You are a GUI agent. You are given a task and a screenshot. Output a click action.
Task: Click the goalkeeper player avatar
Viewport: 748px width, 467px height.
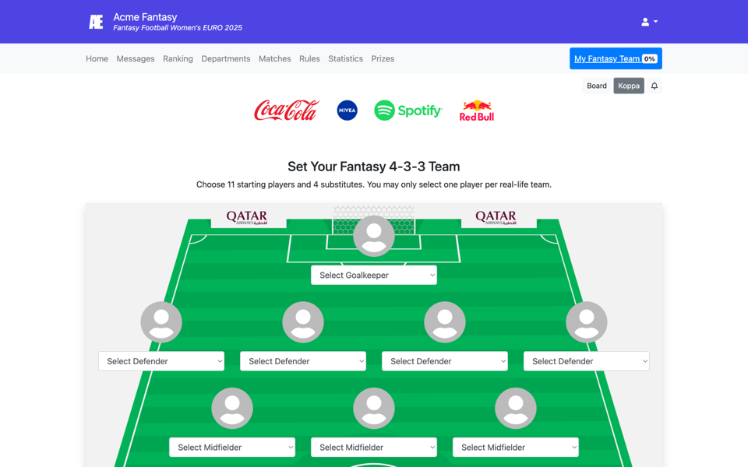point(374,235)
